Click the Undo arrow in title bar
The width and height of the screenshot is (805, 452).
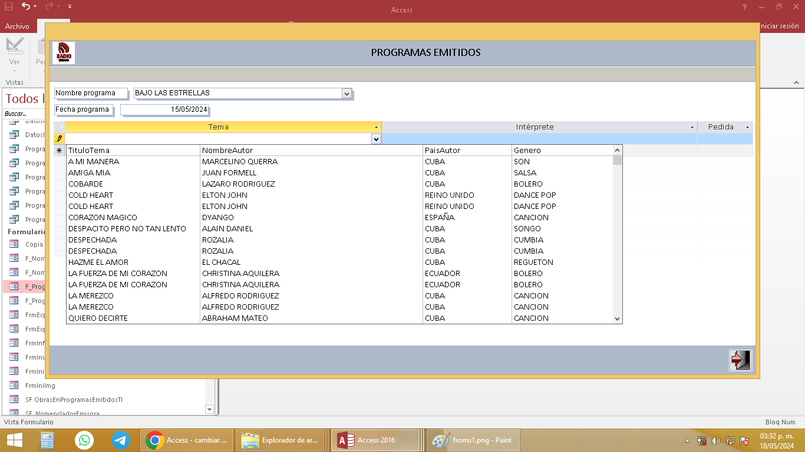[x=26, y=6]
